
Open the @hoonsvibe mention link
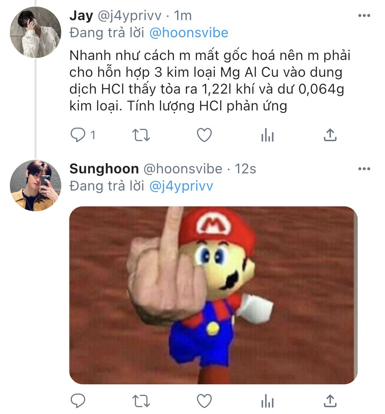point(189,33)
